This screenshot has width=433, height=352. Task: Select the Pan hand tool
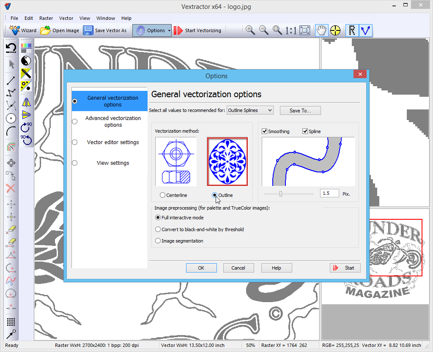(322, 30)
